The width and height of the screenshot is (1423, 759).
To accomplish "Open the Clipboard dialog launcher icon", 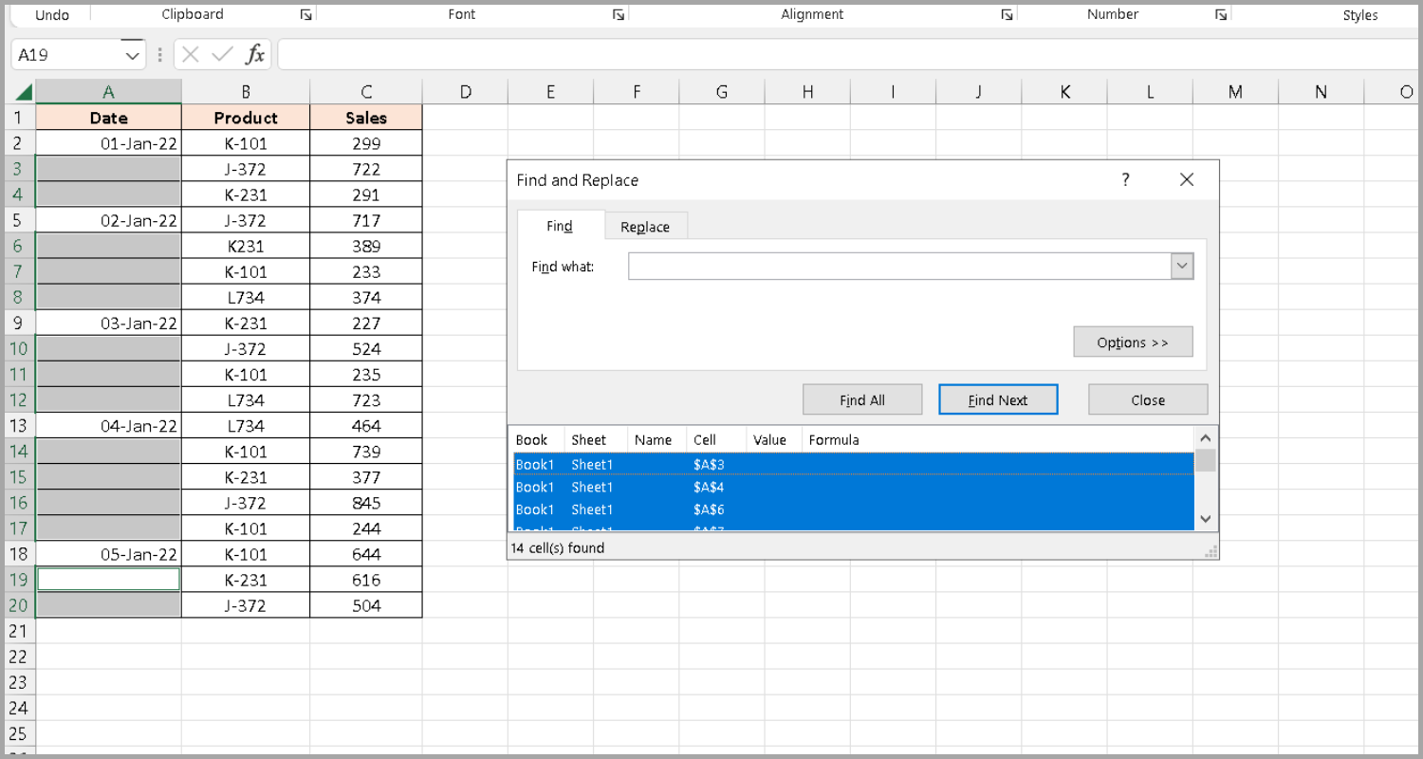I will coord(305,14).
